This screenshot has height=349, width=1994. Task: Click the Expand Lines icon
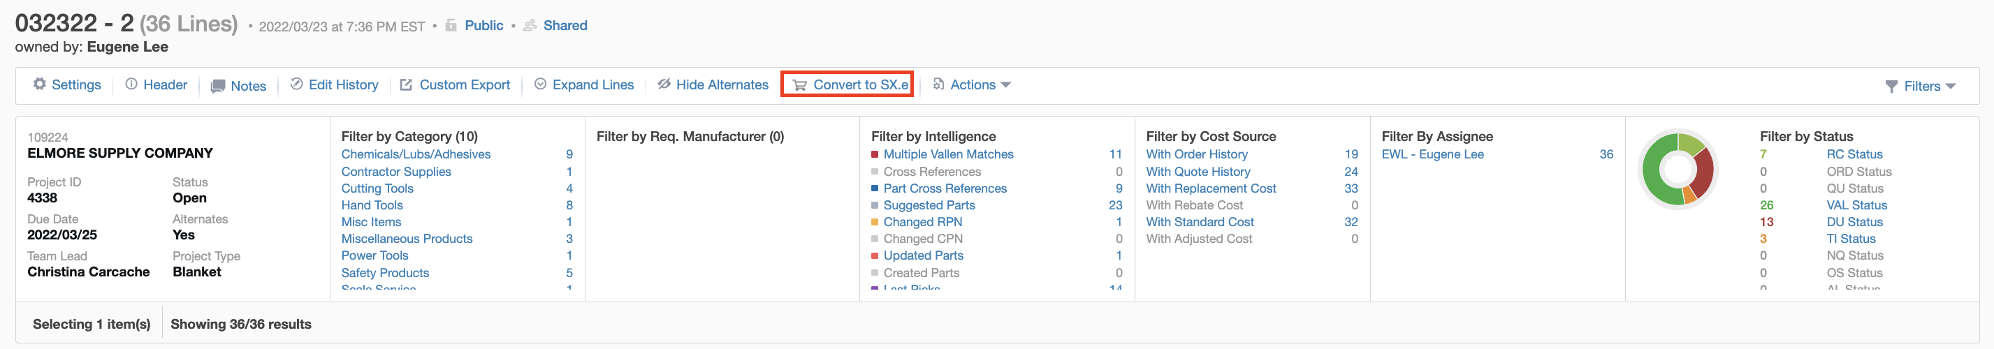click(x=541, y=84)
